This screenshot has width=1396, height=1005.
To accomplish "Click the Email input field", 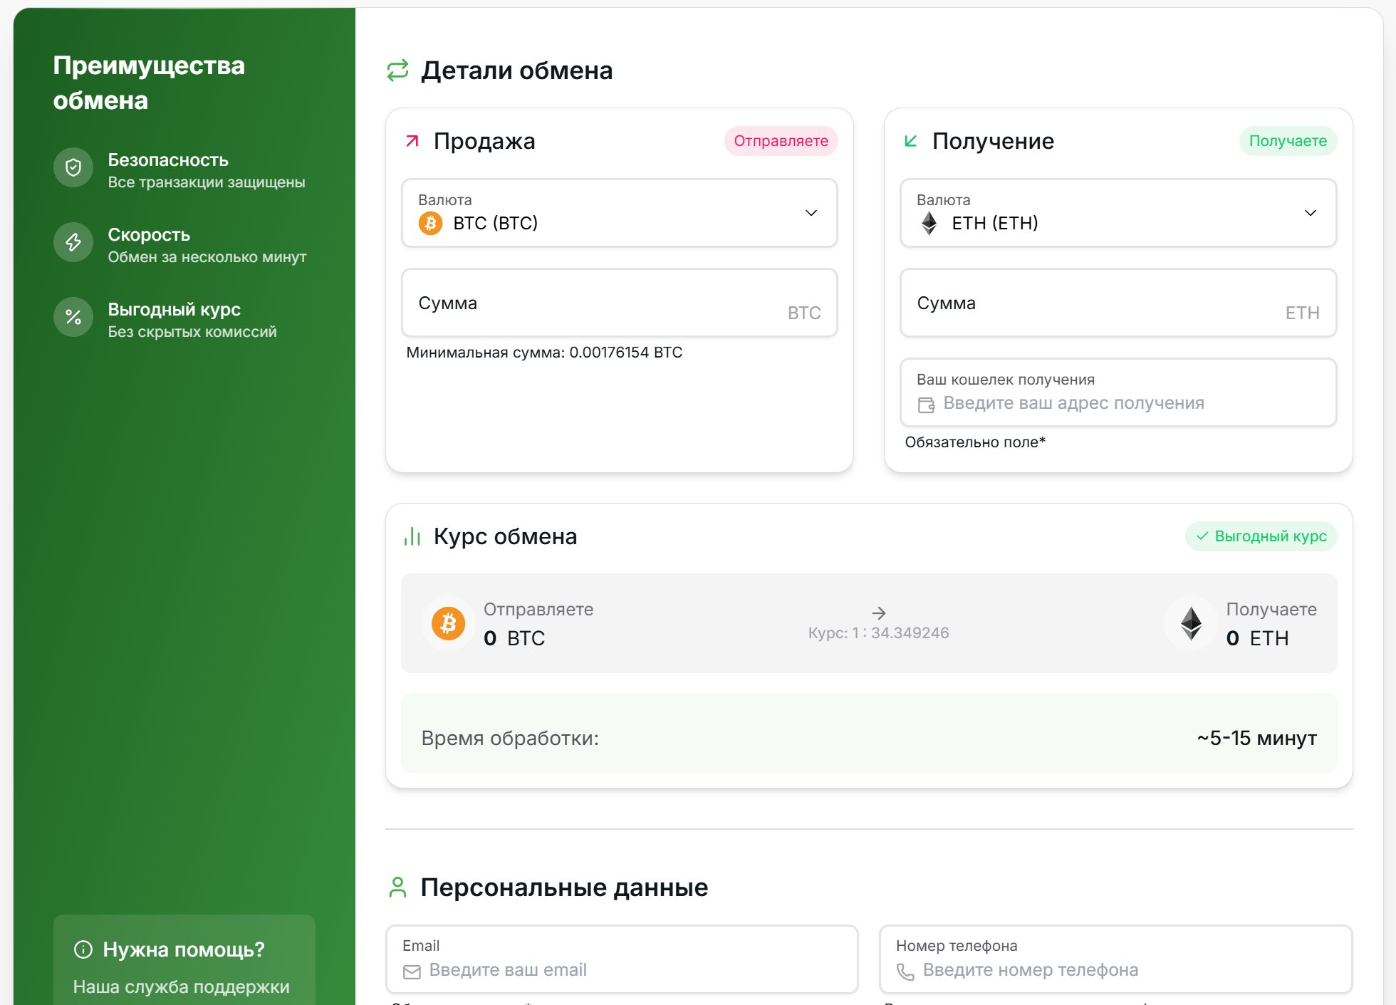I will [622, 959].
